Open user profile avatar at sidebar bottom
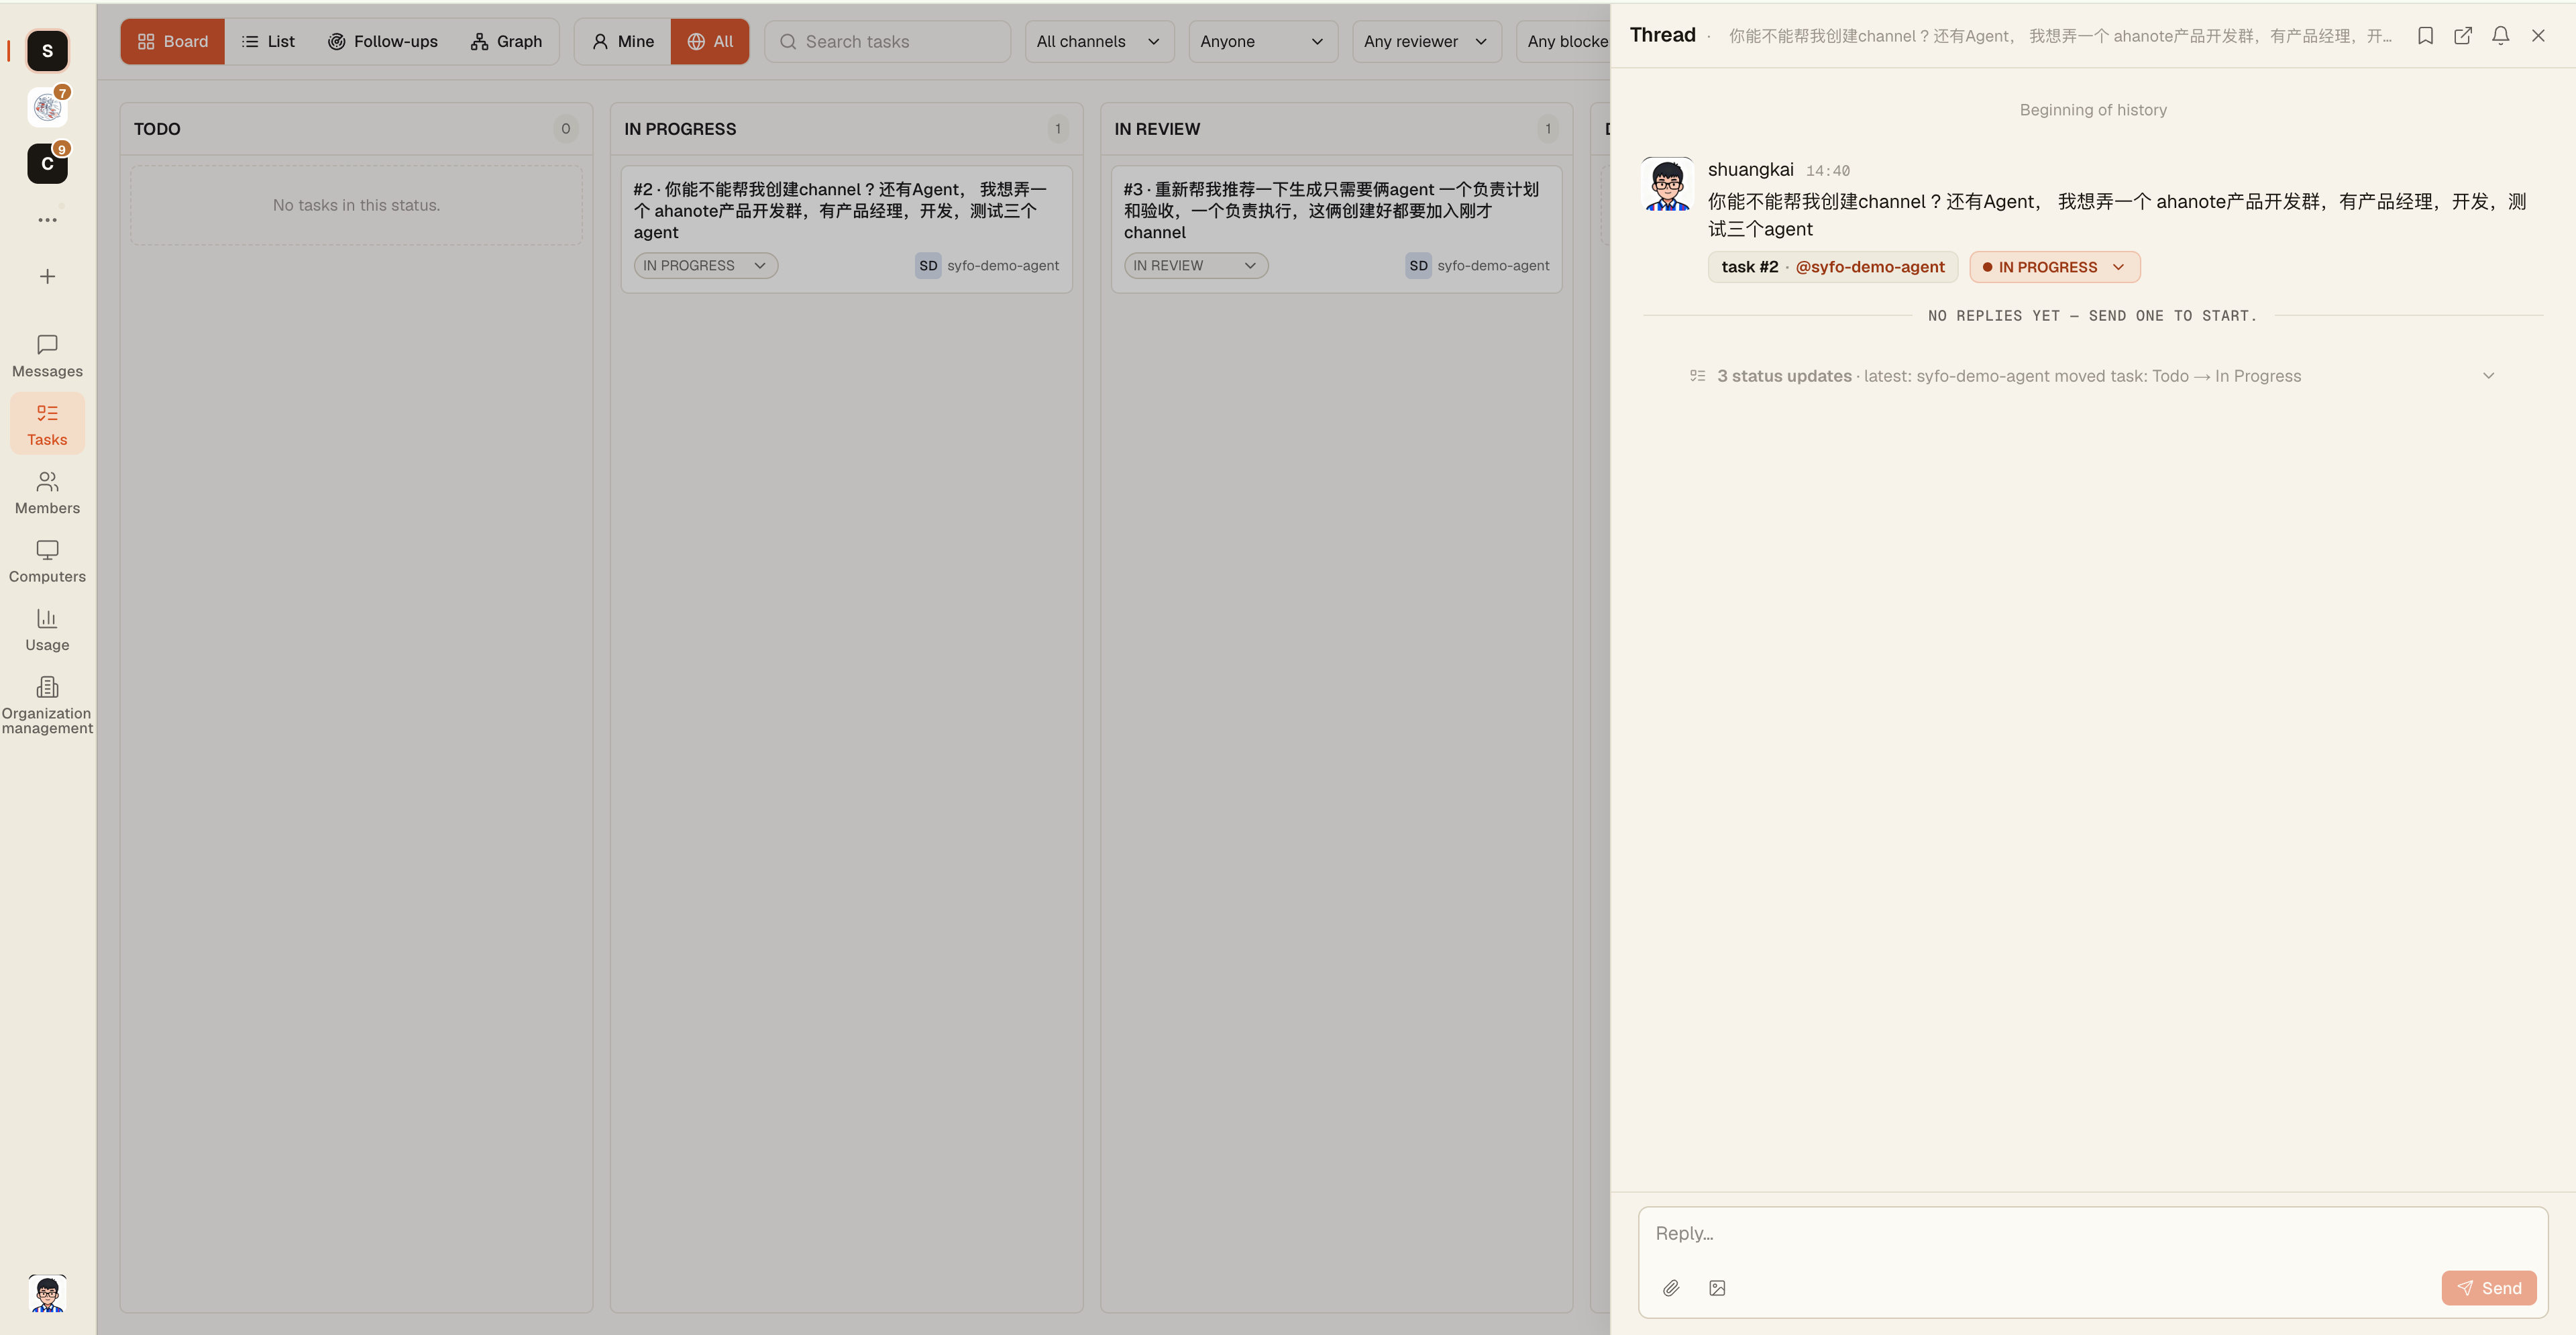Image resolution: width=2576 pixels, height=1335 pixels. coord(47,1293)
